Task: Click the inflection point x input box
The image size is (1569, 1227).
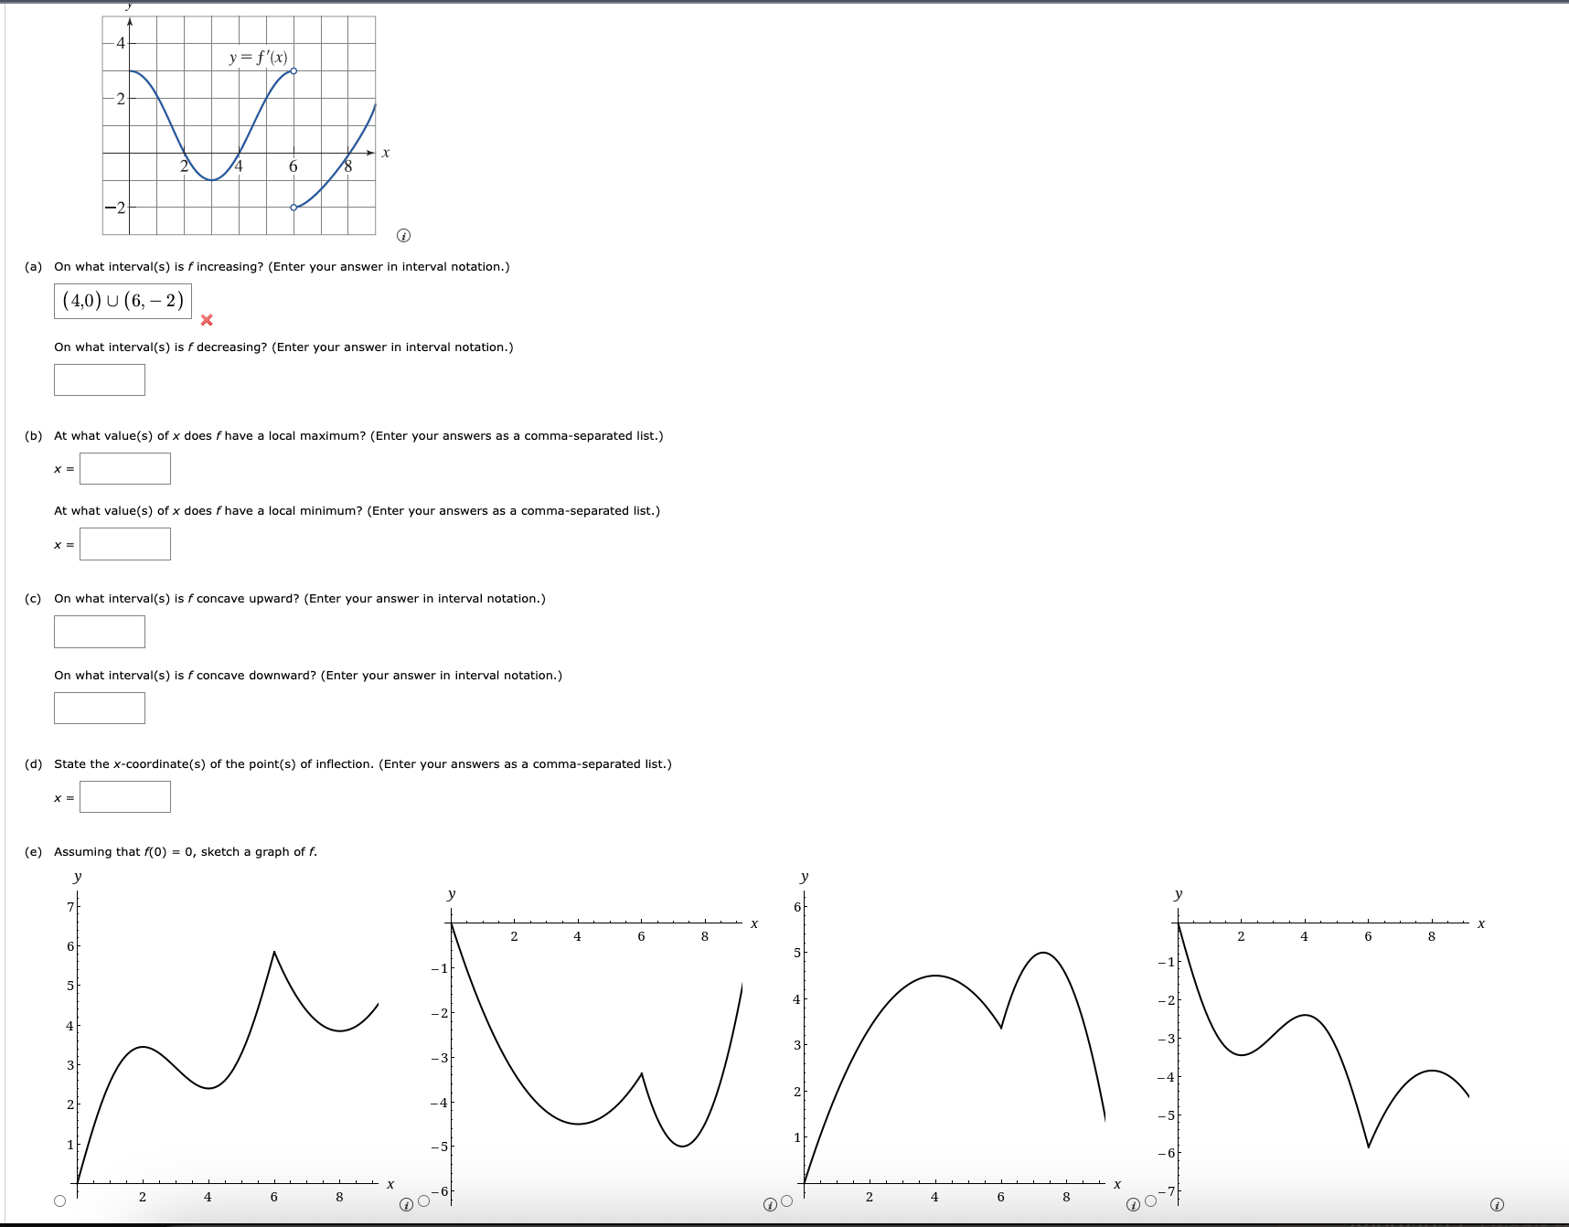Action: (125, 796)
